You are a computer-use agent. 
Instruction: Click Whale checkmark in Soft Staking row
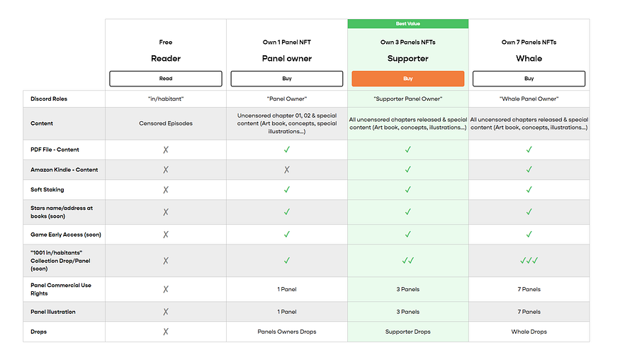529,189
